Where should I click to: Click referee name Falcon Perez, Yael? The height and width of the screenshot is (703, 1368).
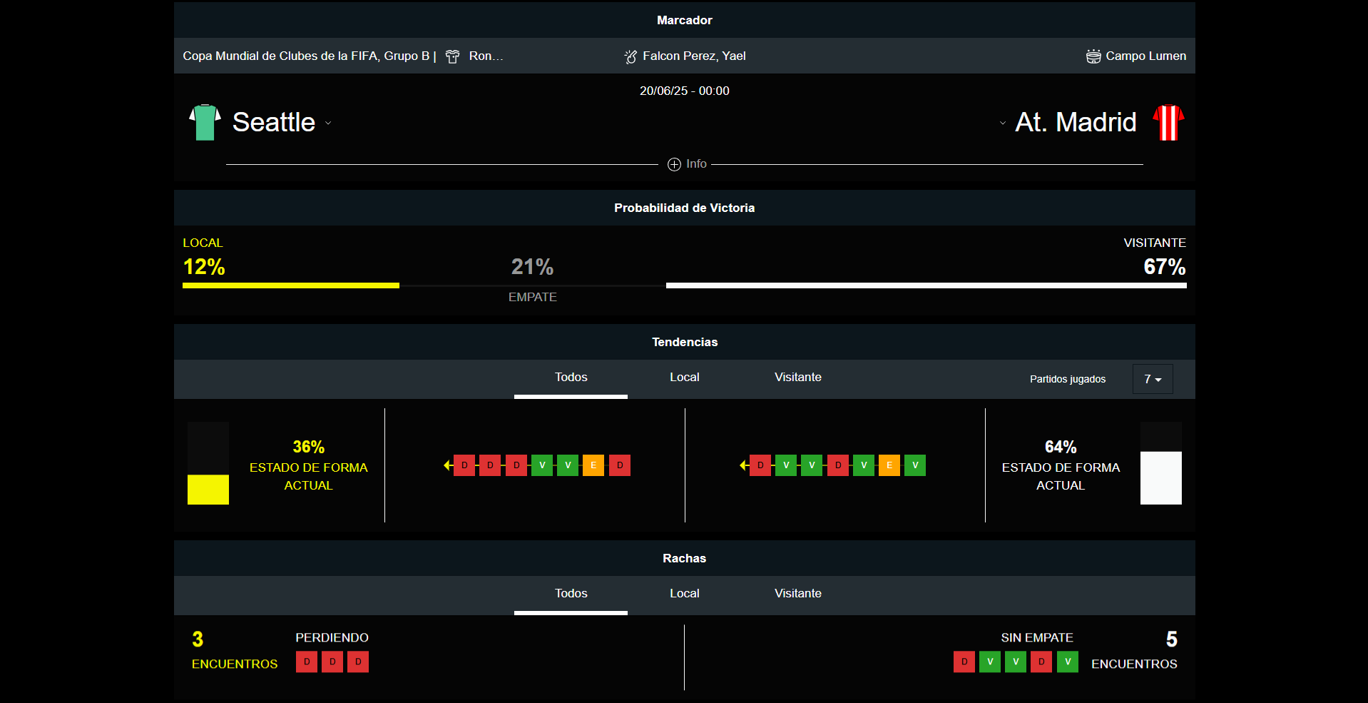[694, 56]
